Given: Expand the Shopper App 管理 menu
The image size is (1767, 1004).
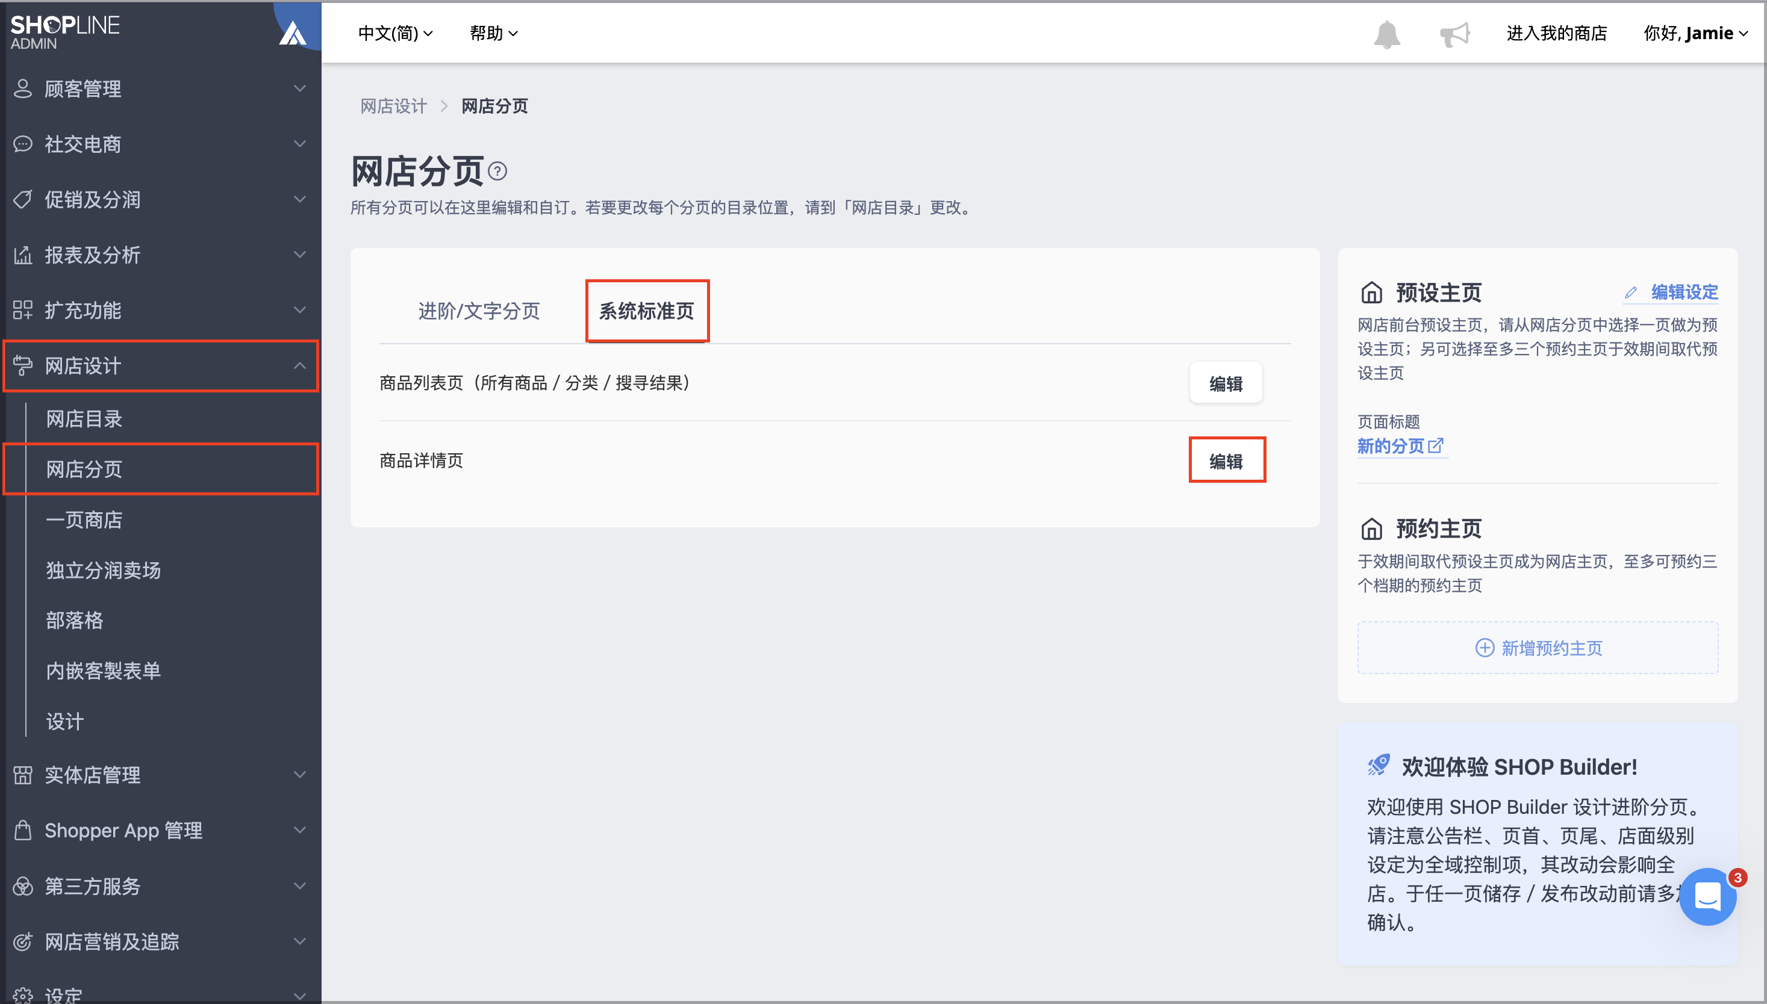Looking at the screenshot, I should [161, 830].
